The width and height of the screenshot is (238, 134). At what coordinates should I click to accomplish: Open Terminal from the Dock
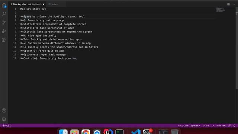[119, 132]
